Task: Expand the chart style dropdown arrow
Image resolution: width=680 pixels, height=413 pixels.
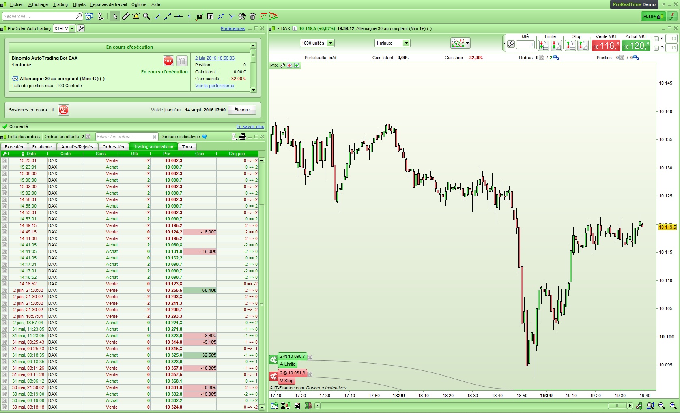Action: point(468,43)
